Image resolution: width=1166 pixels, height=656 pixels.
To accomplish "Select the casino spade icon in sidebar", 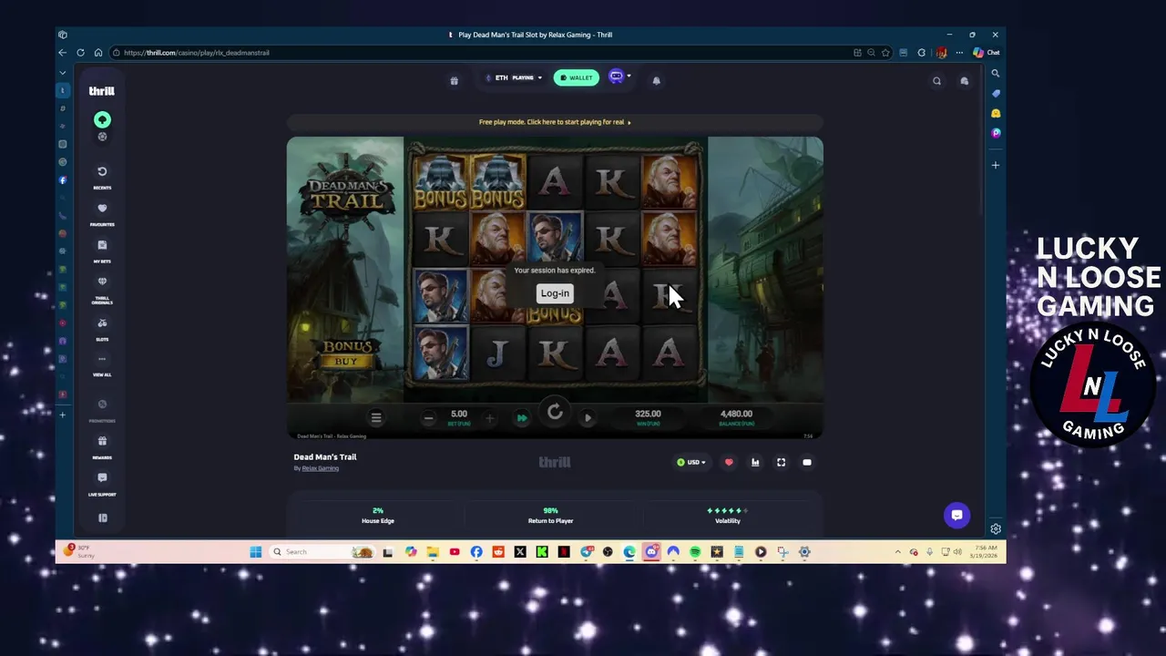I will tap(102, 119).
